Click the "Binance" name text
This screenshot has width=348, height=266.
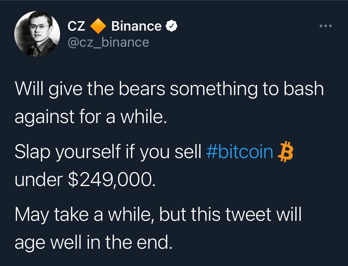point(136,26)
